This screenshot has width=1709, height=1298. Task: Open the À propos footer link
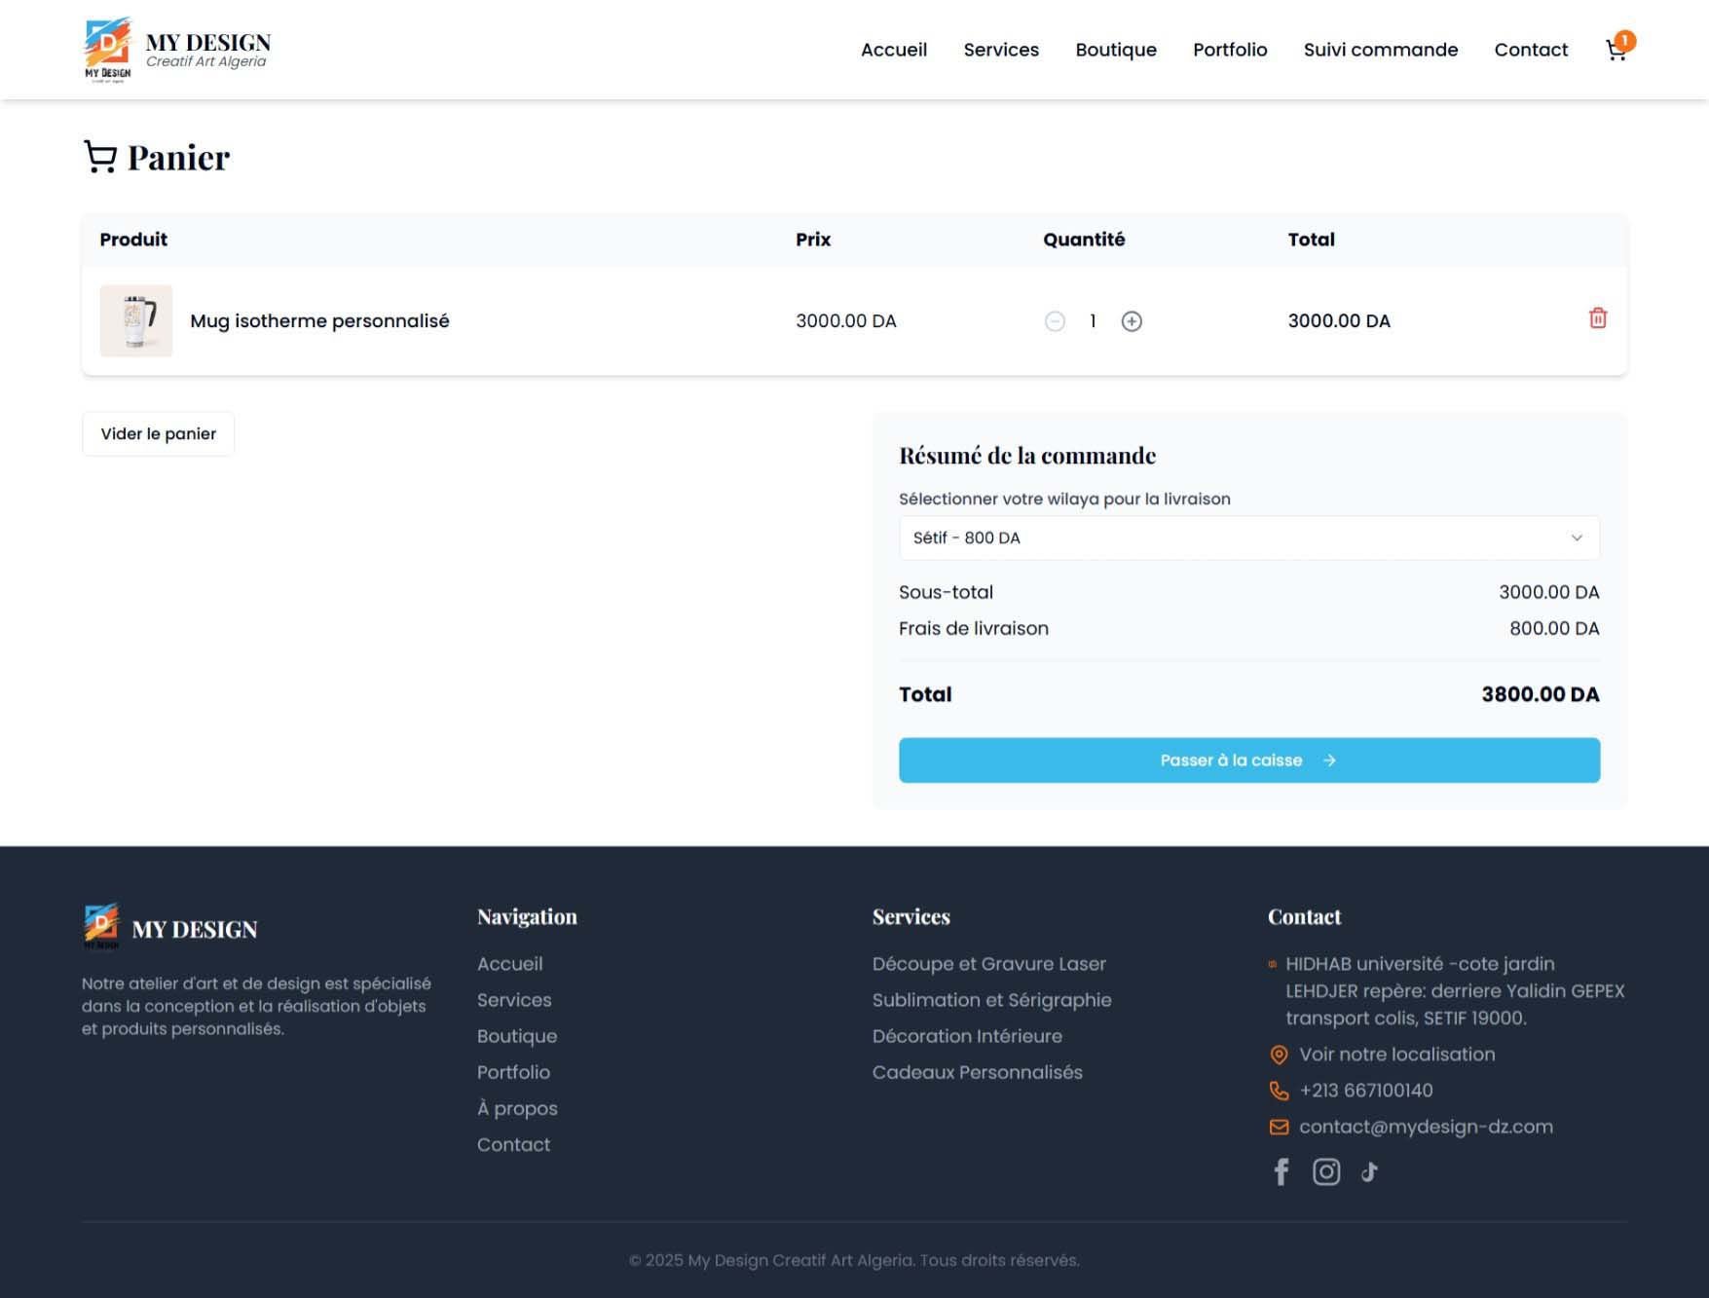tap(517, 1108)
